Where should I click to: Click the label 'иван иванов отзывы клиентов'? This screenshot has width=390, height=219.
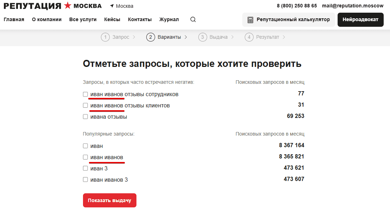coord(130,106)
